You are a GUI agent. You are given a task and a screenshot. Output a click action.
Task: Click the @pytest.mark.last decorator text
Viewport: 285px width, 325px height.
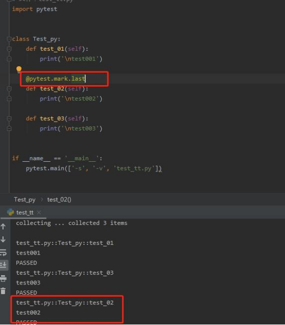pyautogui.click(x=55, y=79)
